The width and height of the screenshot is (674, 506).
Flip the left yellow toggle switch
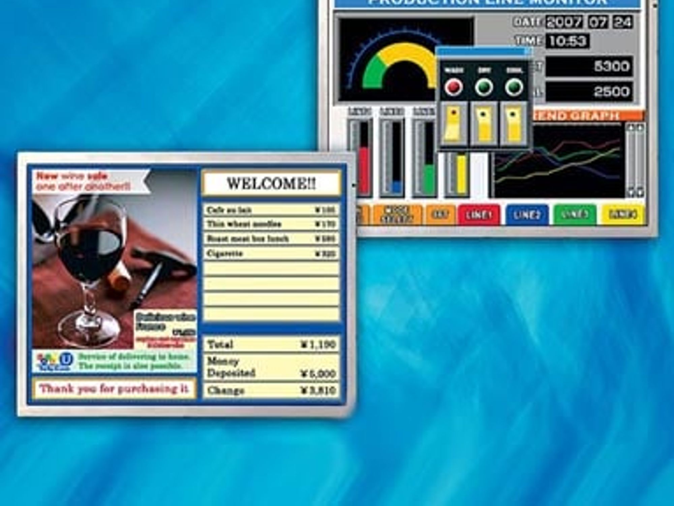coord(454,124)
